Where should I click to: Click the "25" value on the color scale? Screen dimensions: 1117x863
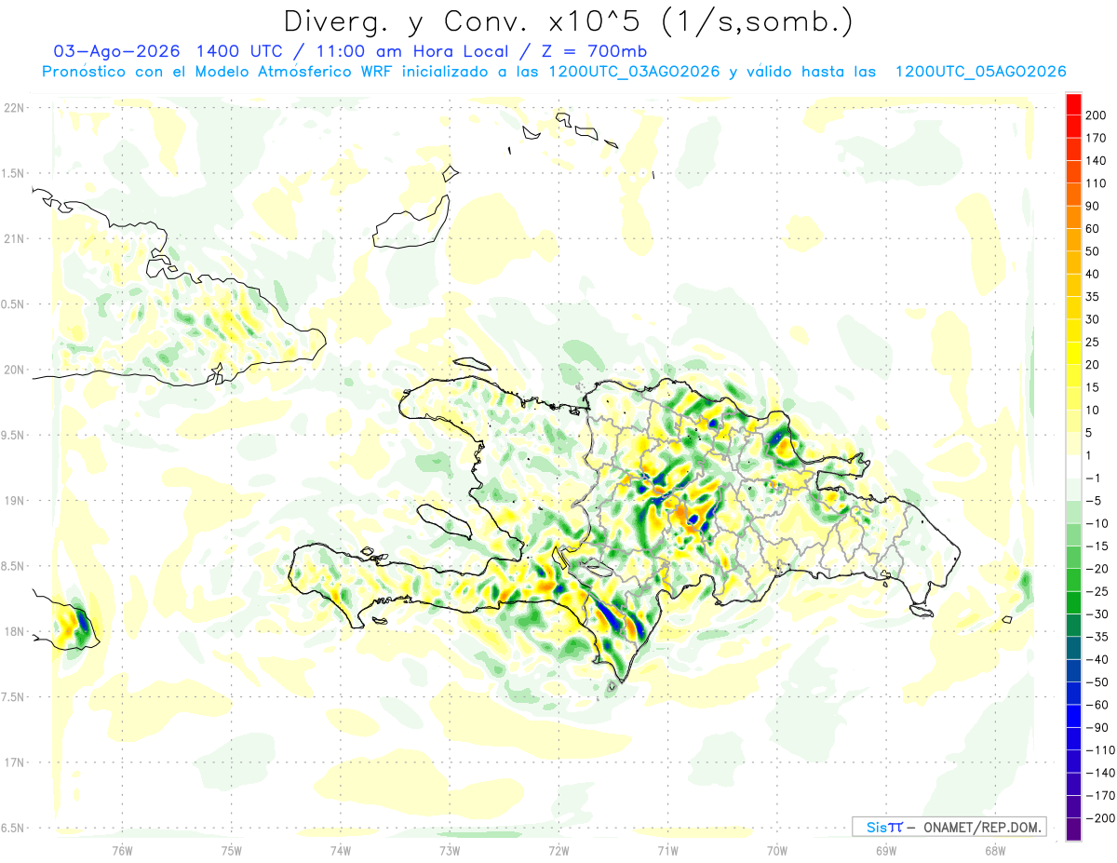tap(1094, 342)
